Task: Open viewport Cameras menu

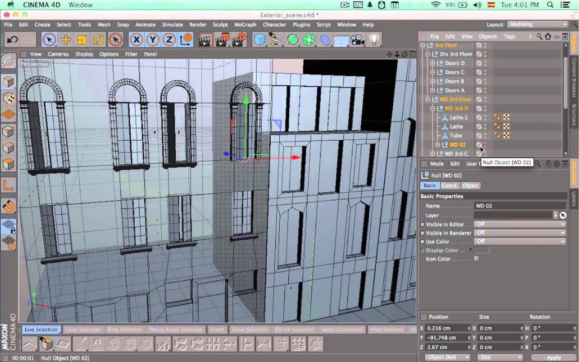Action: point(58,54)
